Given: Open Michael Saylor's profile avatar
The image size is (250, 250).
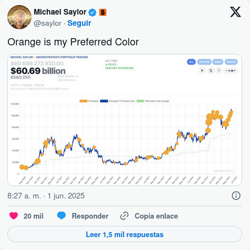Looking at the screenshot, I should tap(19, 17).
